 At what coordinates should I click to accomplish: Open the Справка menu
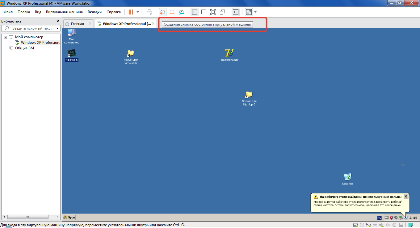[x=114, y=12]
